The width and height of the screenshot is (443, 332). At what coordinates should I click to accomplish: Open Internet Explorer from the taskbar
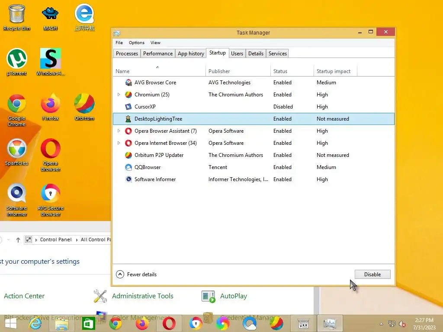(35, 323)
